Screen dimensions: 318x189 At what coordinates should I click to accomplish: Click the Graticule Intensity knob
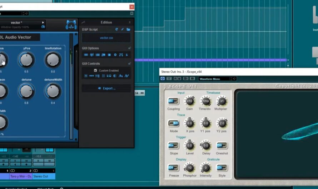coord(206,168)
